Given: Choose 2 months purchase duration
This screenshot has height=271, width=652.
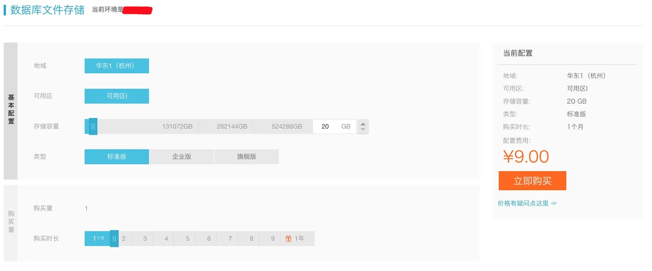Looking at the screenshot, I should (124, 238).
